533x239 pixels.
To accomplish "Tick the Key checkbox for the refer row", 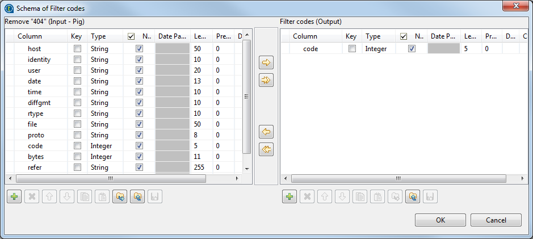I will pyautogui.click(x=78, y=167).
